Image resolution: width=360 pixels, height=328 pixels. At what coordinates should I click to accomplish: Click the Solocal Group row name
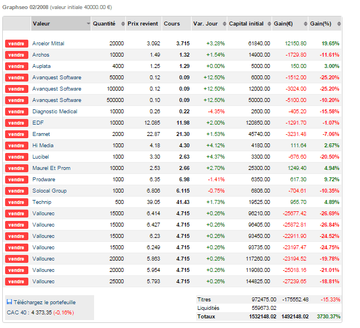pos(49,191)
